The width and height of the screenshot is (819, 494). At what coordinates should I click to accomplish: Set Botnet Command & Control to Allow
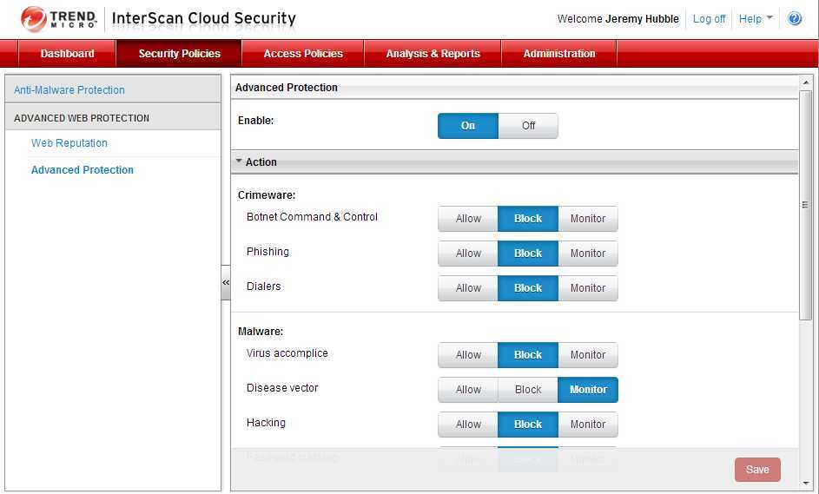point(468,219)
